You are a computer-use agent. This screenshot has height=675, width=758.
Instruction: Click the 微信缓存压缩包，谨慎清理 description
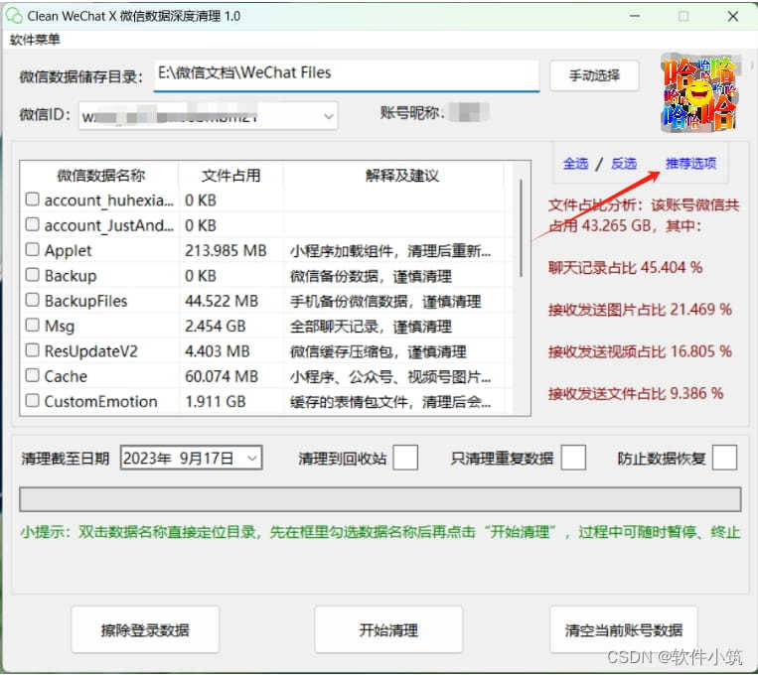[x=379, y=351]
